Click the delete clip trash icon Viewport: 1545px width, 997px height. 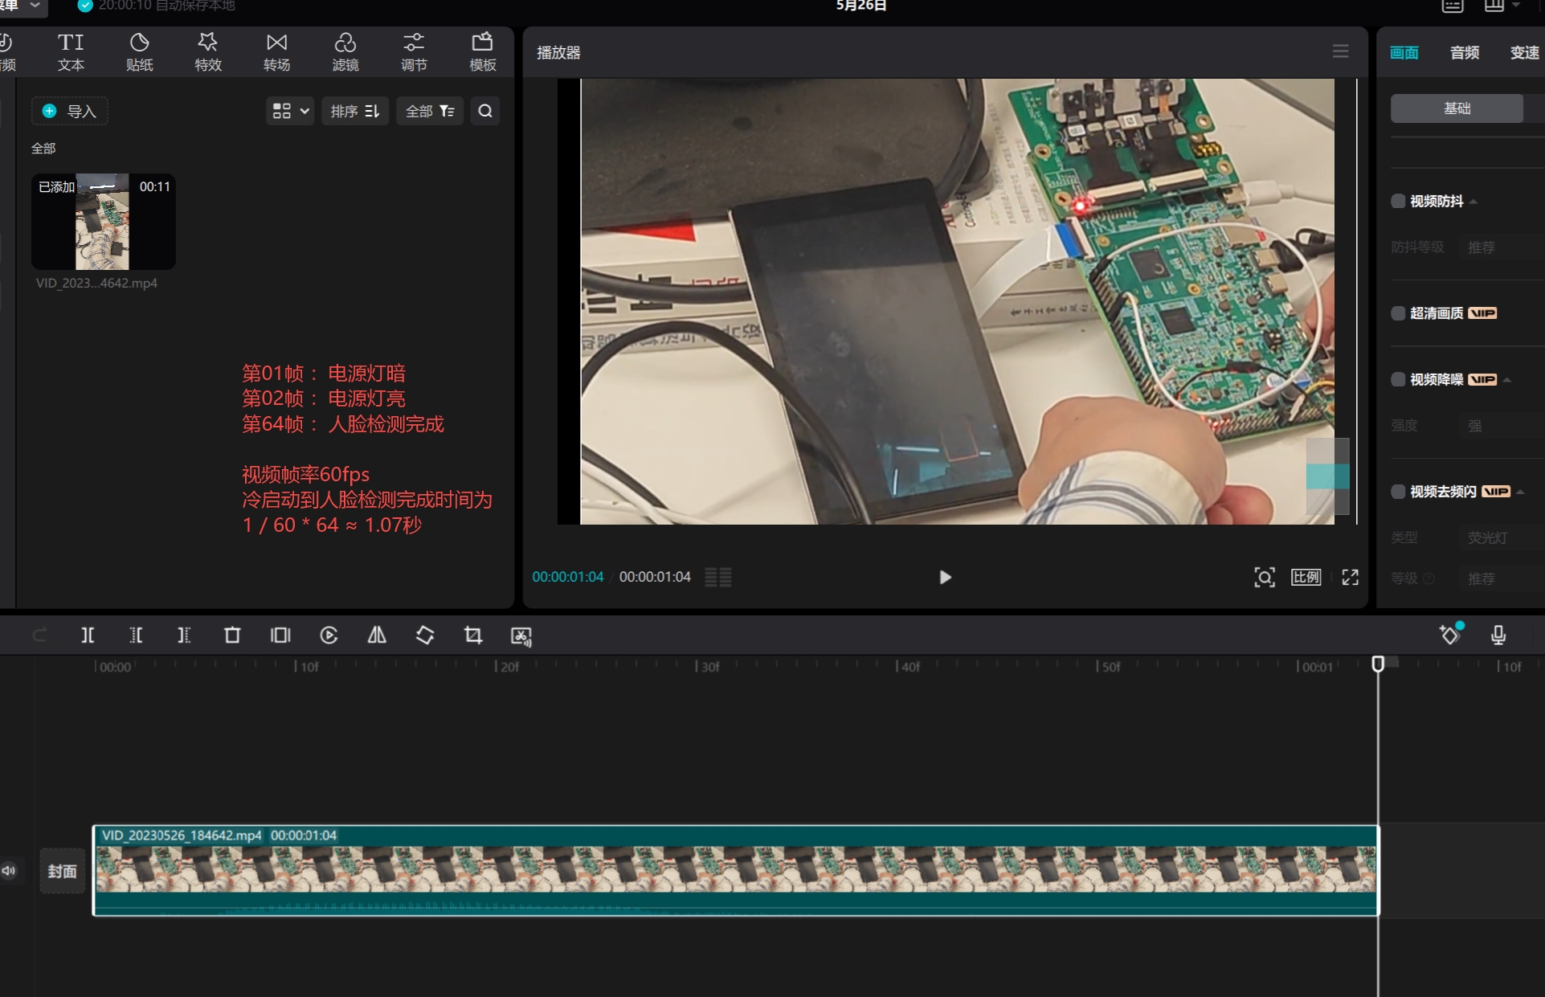pos(232,635)
